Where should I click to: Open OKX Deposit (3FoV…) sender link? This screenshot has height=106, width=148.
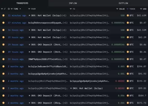46,96
